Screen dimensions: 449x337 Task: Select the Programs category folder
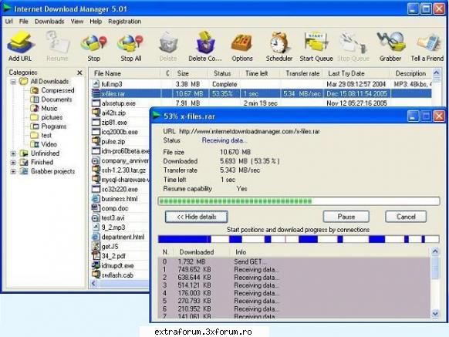click(49, 126)
